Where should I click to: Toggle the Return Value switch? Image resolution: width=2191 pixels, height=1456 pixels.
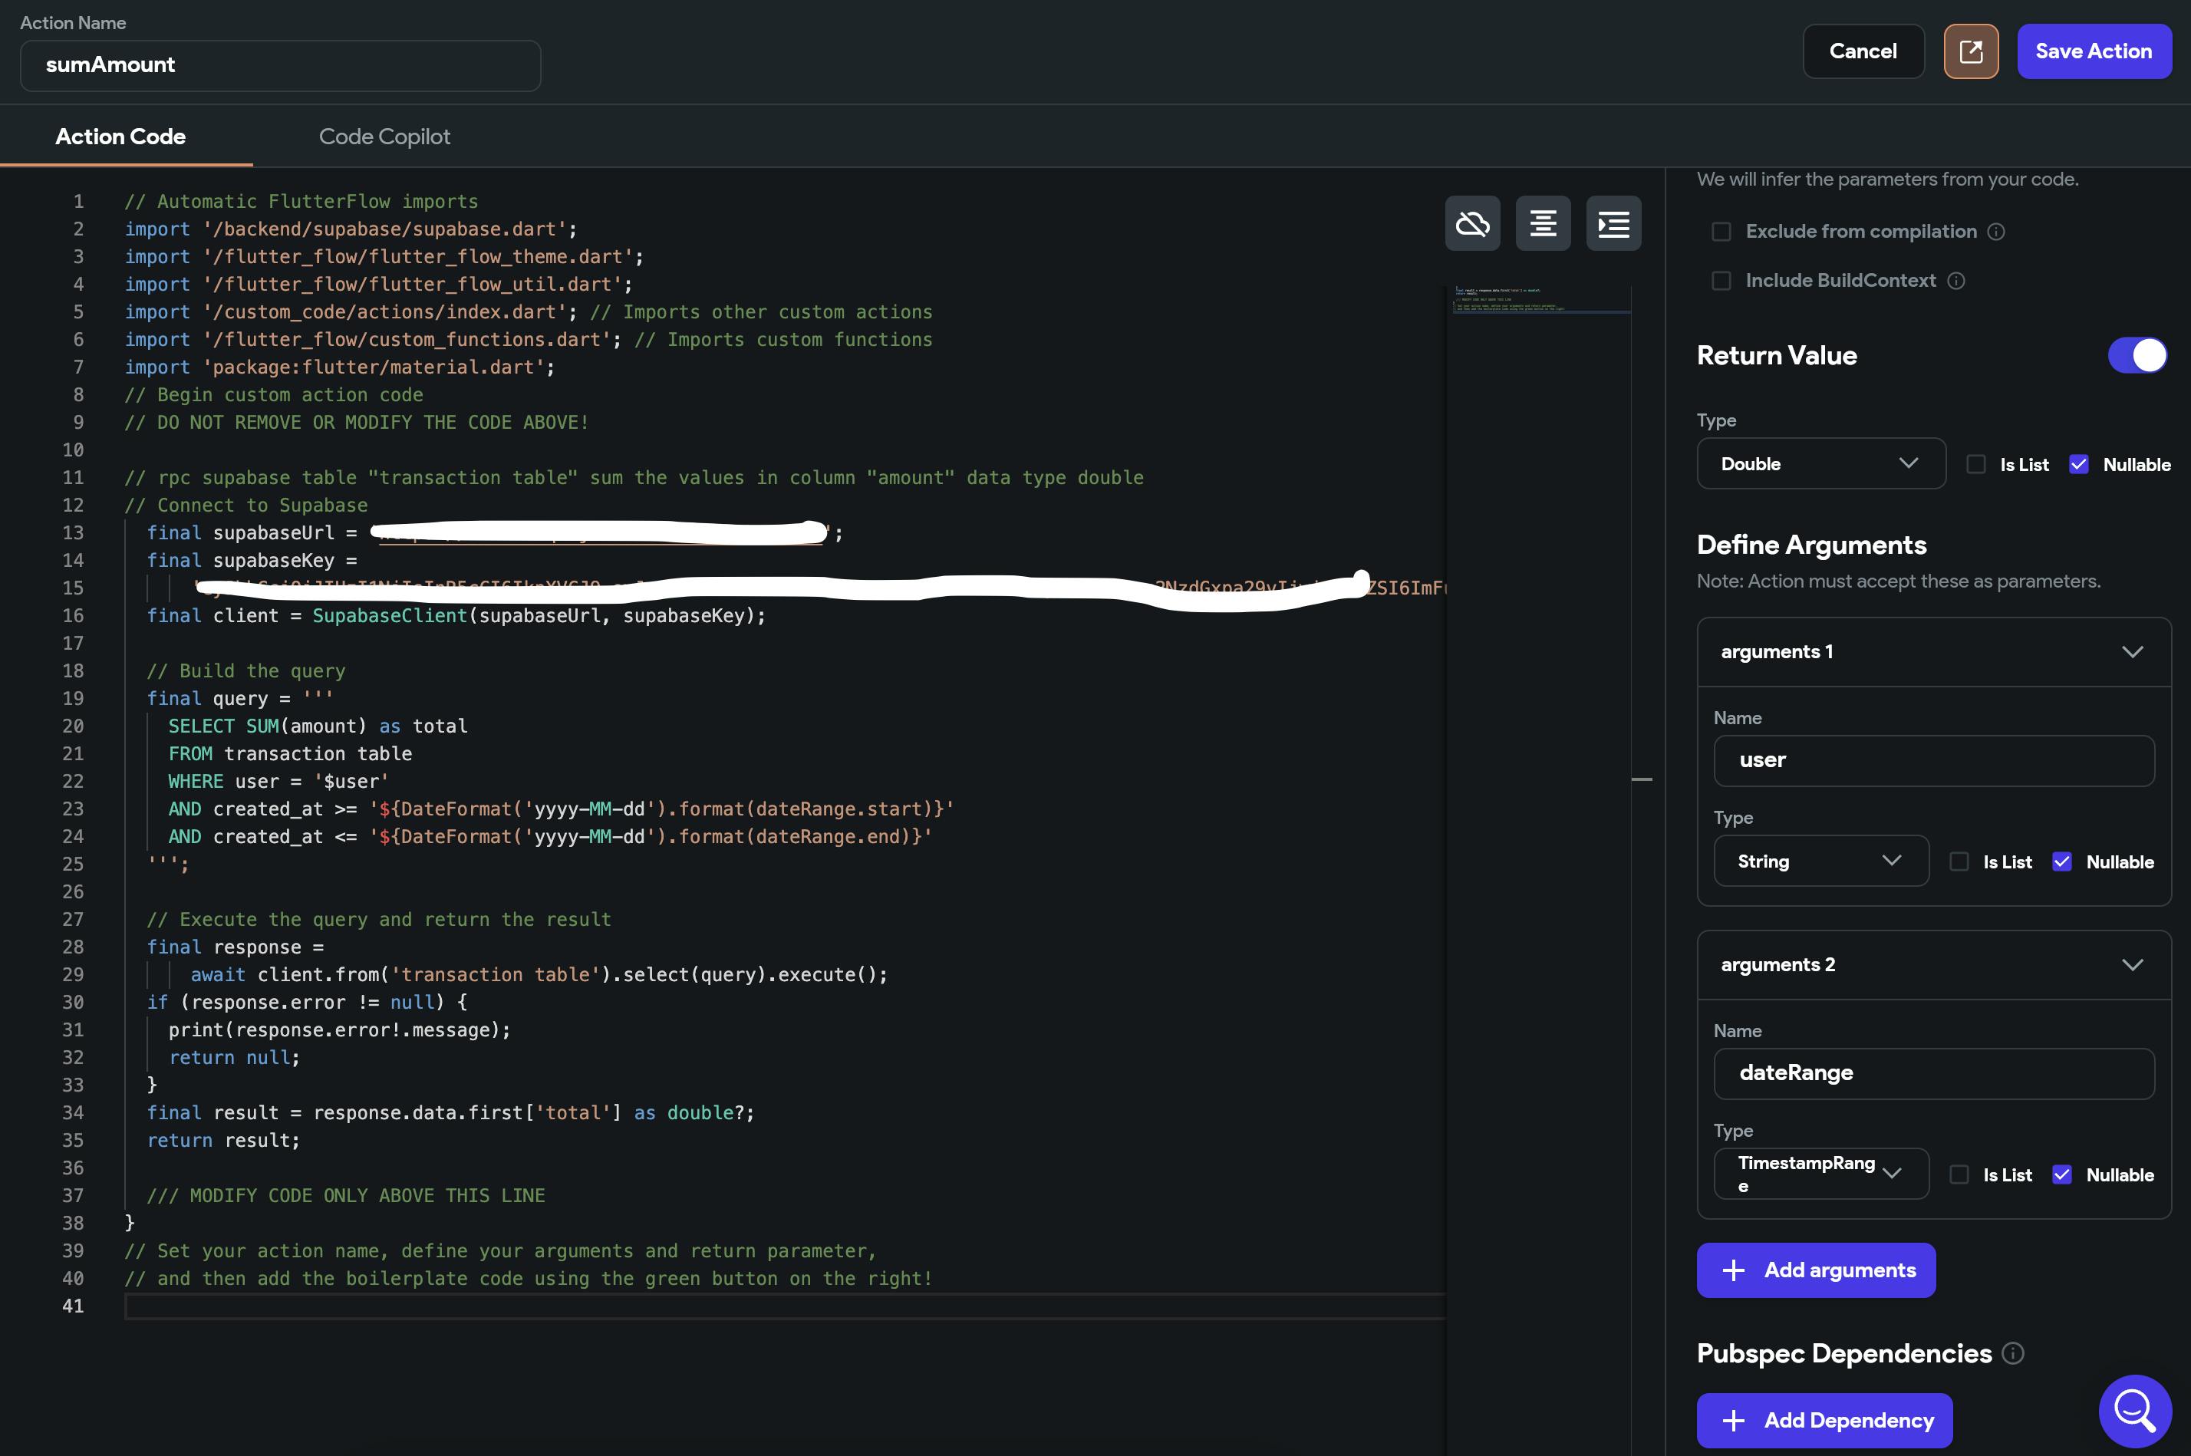pyautogui.click(x=2137, y=356)
